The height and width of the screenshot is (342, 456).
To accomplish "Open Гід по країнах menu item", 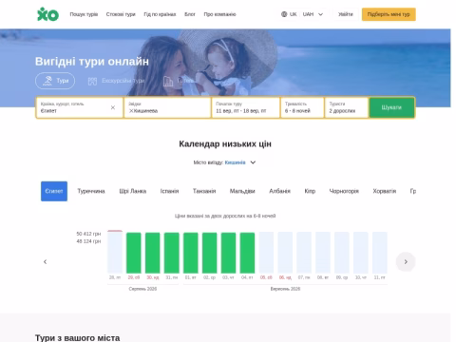I will 160,14.
